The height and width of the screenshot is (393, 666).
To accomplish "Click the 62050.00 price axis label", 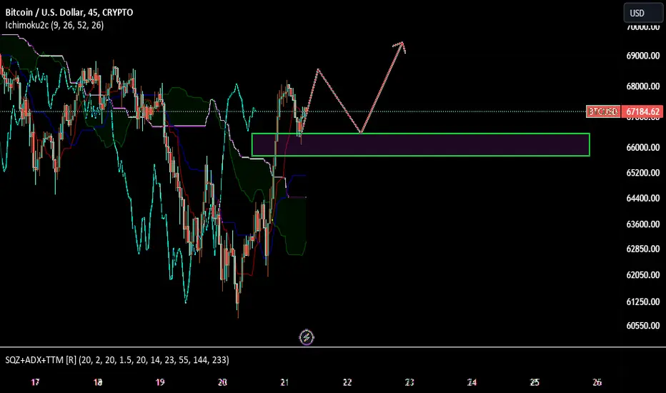I will coord(642,275).
